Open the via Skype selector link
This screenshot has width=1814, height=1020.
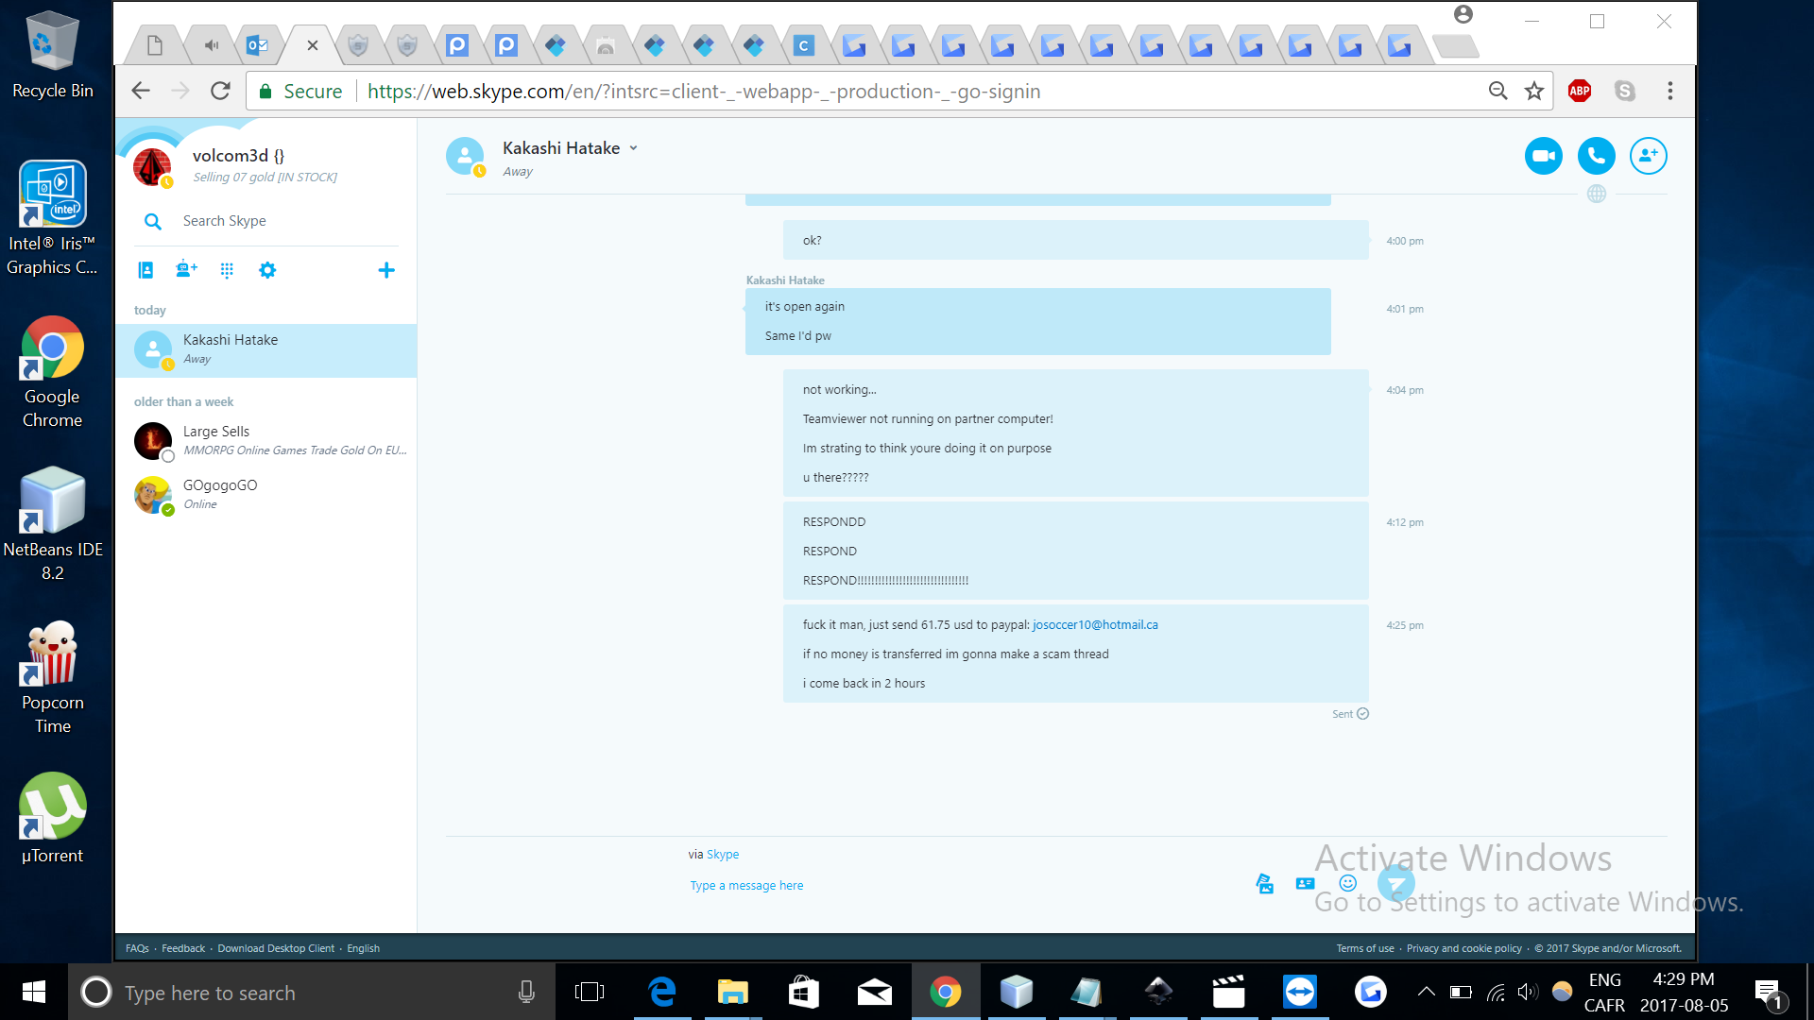point(723,854)
